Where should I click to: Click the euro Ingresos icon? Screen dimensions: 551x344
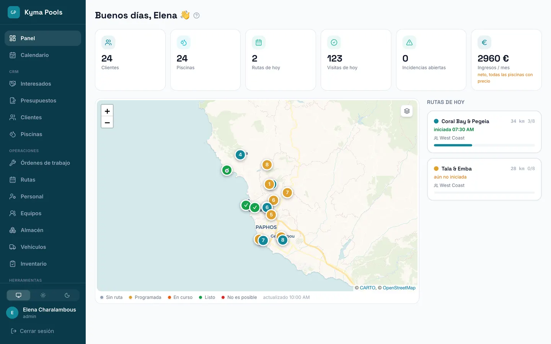click(x=484, y=42)
